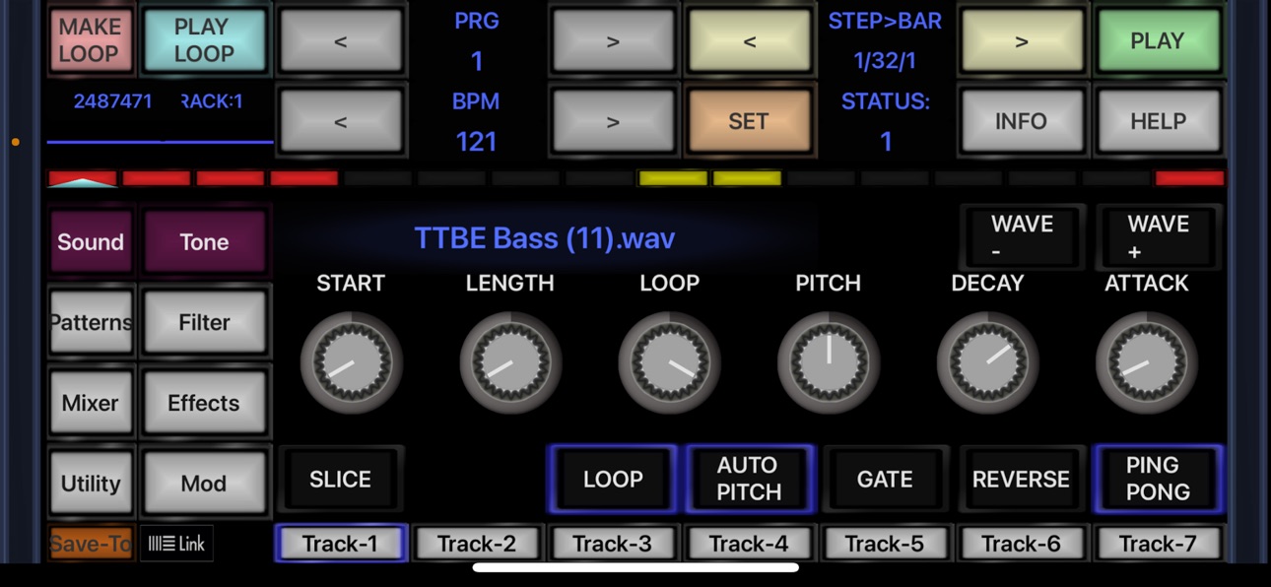Adjust the LOOP knob

[669, 362]
